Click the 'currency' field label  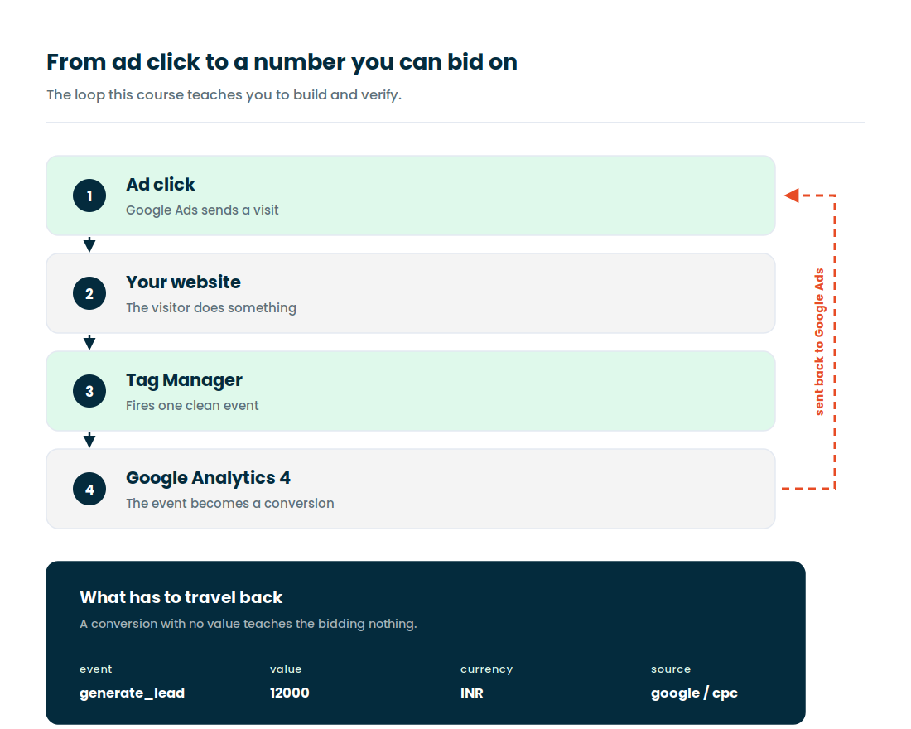[486, 669]
